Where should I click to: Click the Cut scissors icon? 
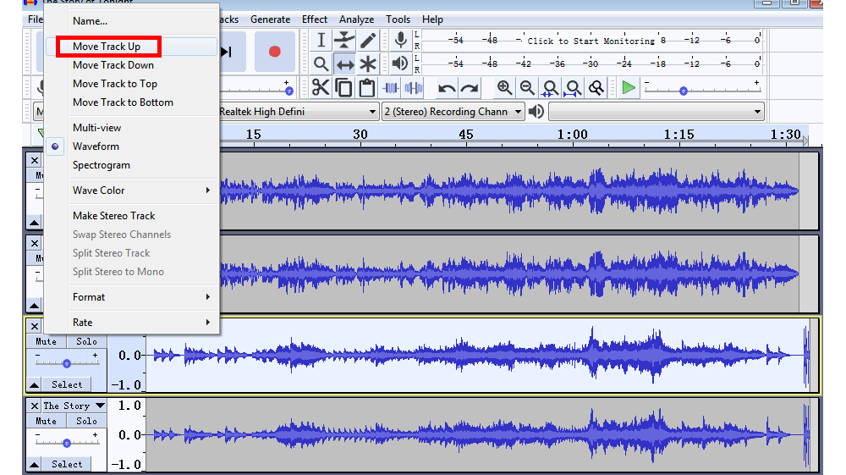[x=321, y=87]
